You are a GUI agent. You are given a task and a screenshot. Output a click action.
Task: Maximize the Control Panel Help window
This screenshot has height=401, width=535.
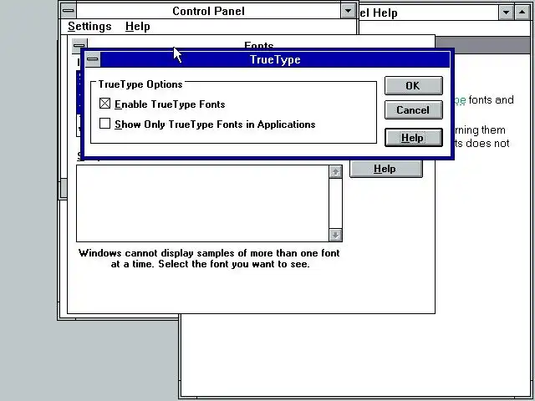pyautogui.click(x=522, y=13)
